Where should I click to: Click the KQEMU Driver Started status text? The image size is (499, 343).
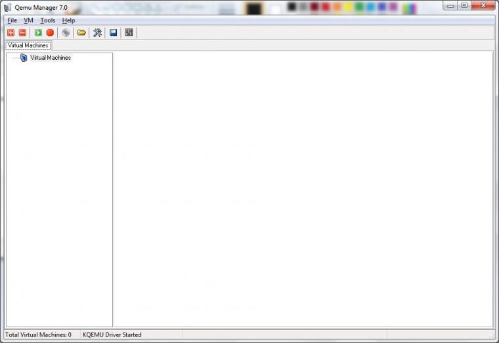click(x=112, y=334)
